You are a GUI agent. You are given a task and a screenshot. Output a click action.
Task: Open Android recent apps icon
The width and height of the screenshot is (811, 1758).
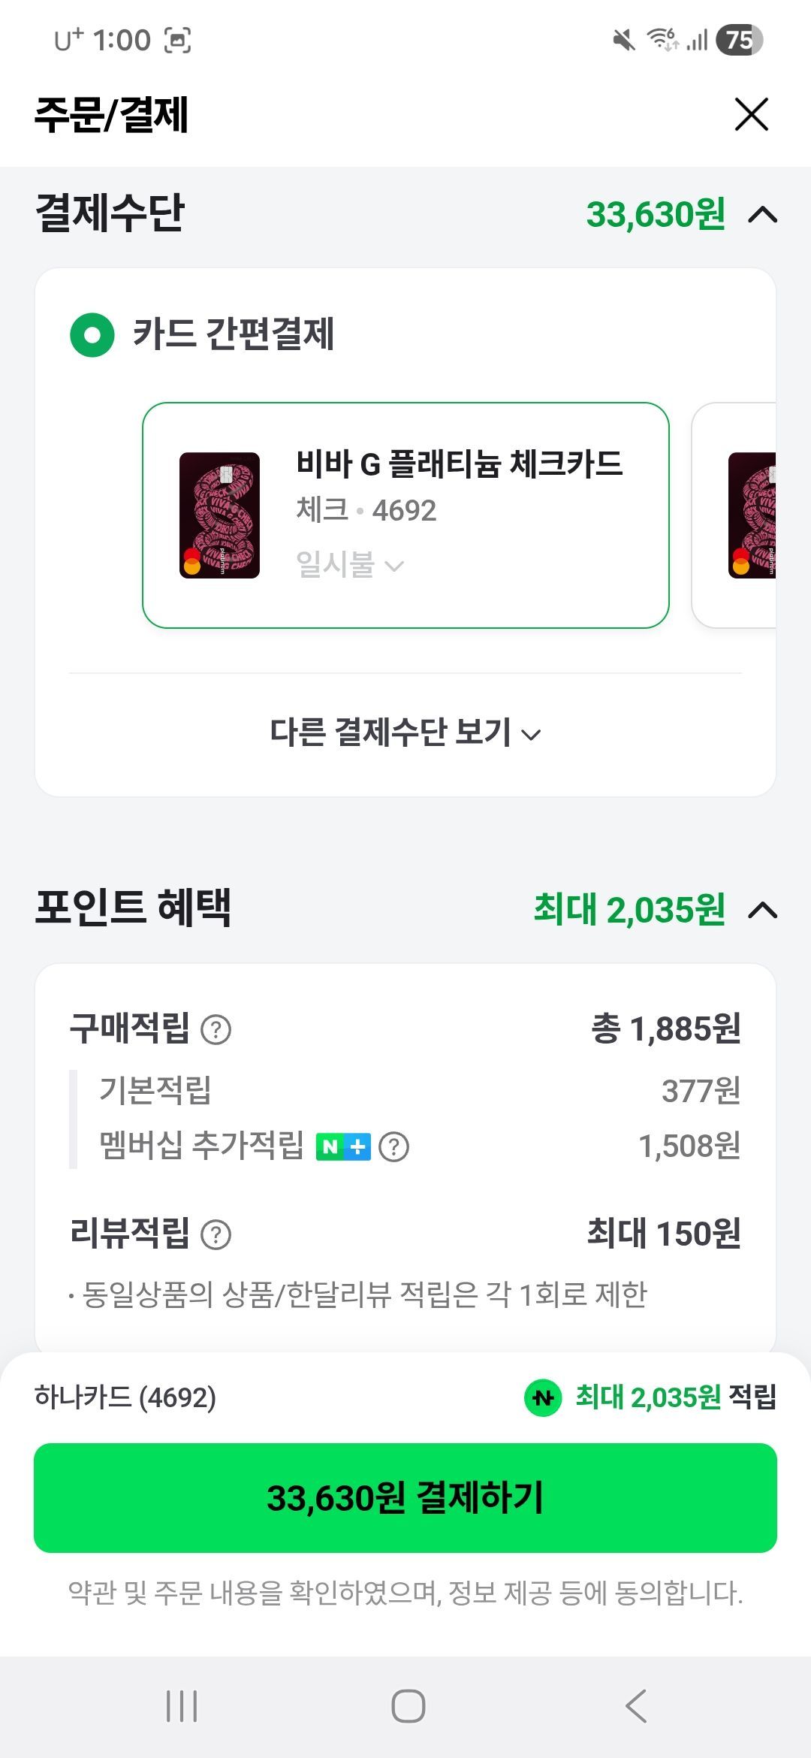pyautogui.click(x=182, y=1706)
